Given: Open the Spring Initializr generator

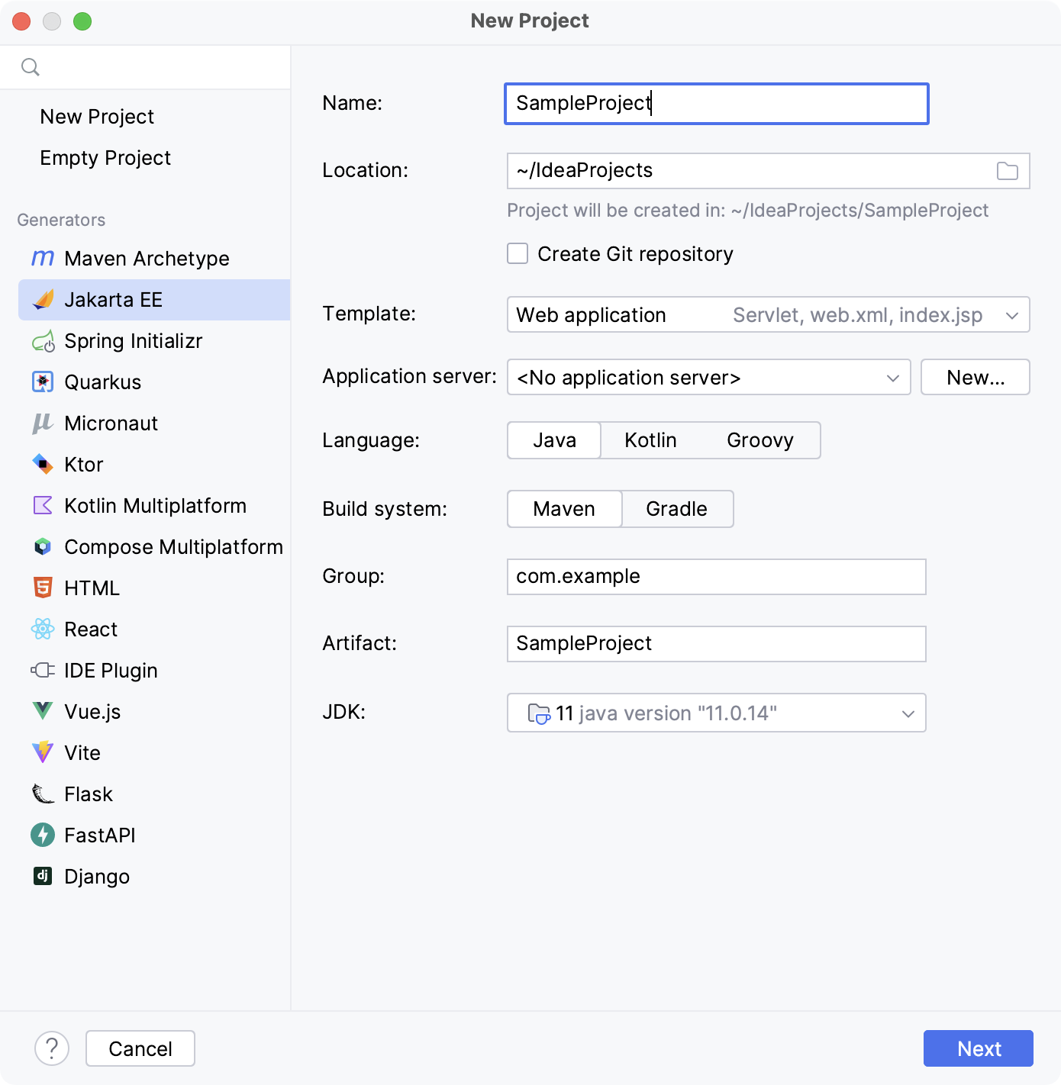Looking at the screenshot, I should (x=134, y=341).
